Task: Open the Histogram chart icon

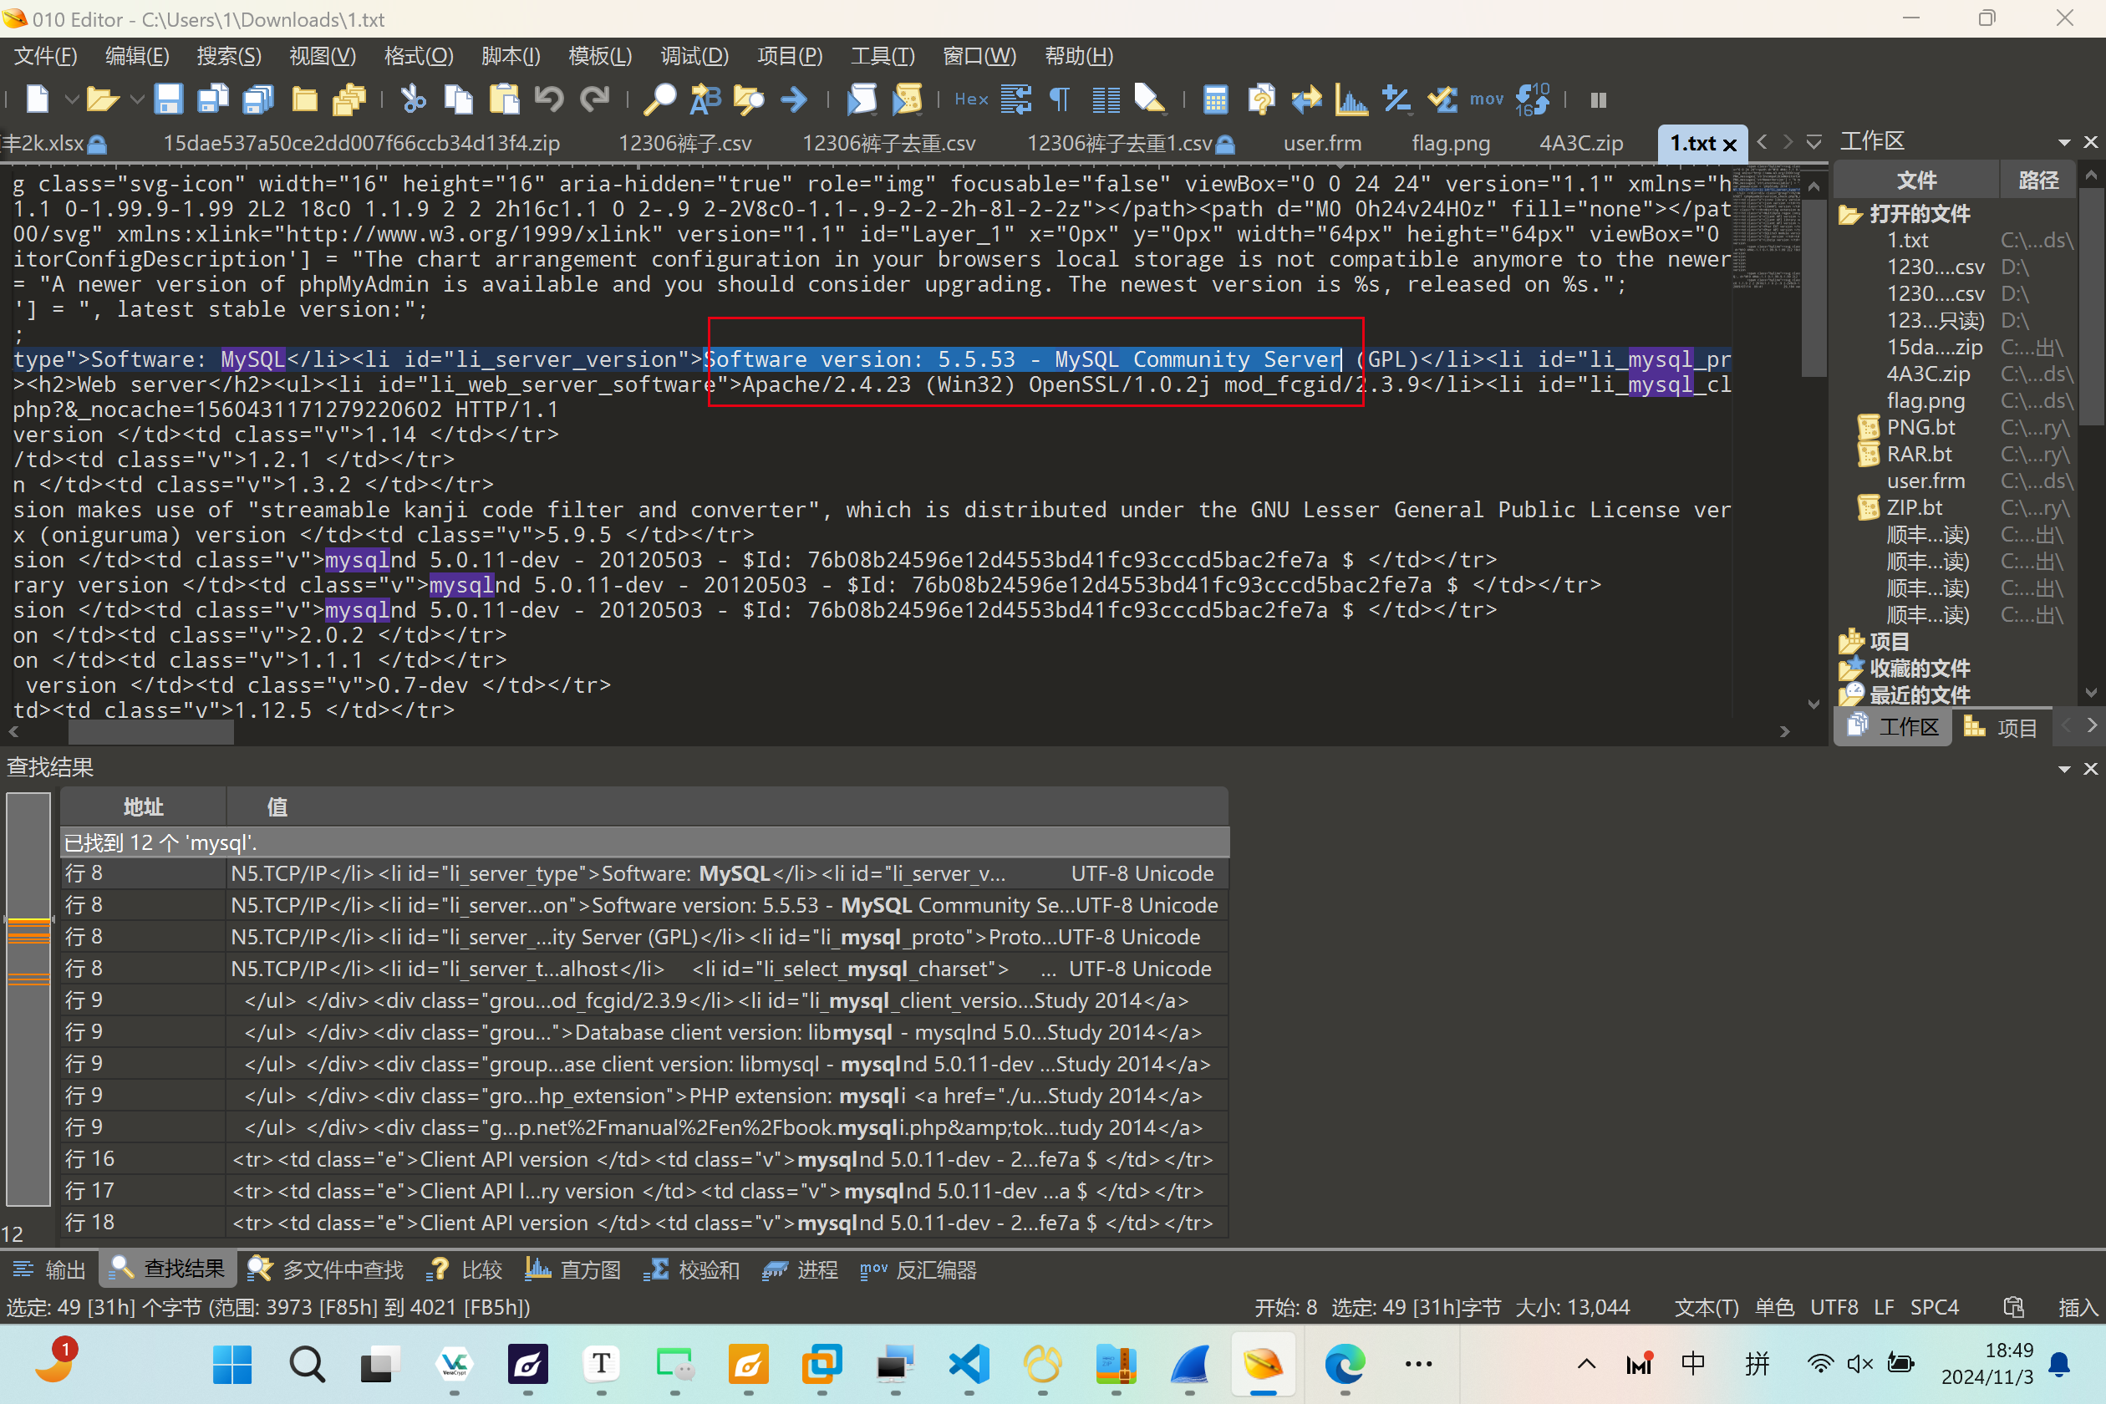Action: [x=1351, y=99]
